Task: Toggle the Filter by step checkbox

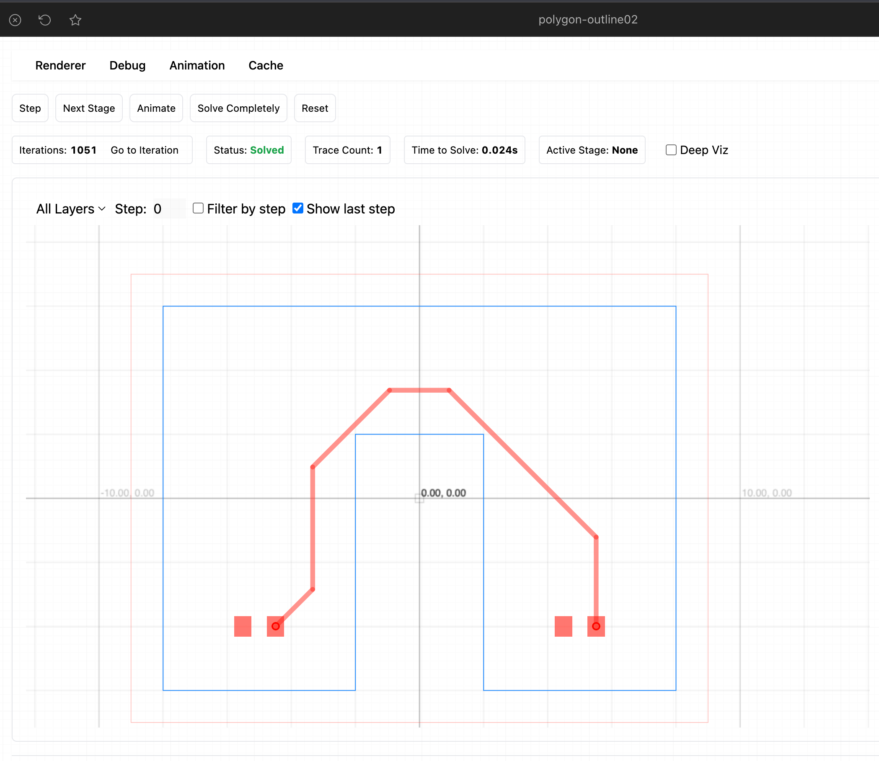Action: [x=198, y=208]
